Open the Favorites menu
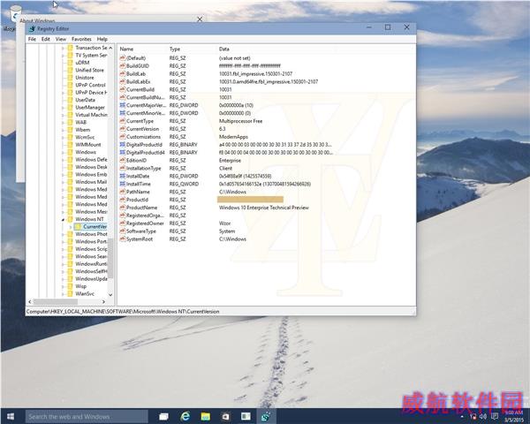Screen dimensions: 530x424 click(x=81, y=39)
